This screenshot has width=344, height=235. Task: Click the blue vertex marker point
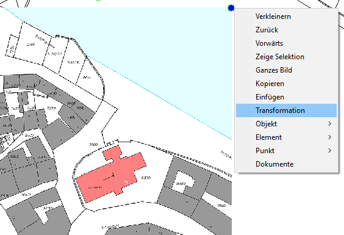click(231, 8)
